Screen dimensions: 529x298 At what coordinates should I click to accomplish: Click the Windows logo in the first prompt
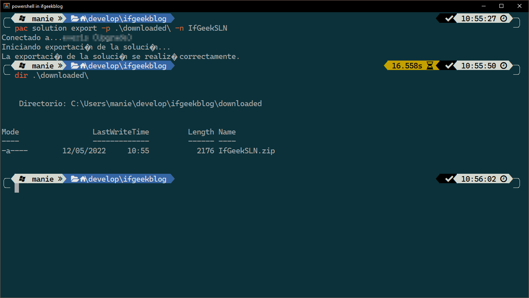[x=22, y=18]
